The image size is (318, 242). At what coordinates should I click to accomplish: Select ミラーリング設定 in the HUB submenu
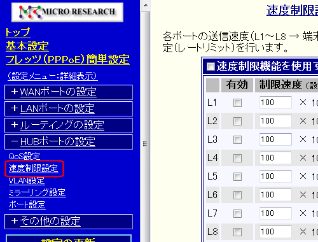(37, 193)
